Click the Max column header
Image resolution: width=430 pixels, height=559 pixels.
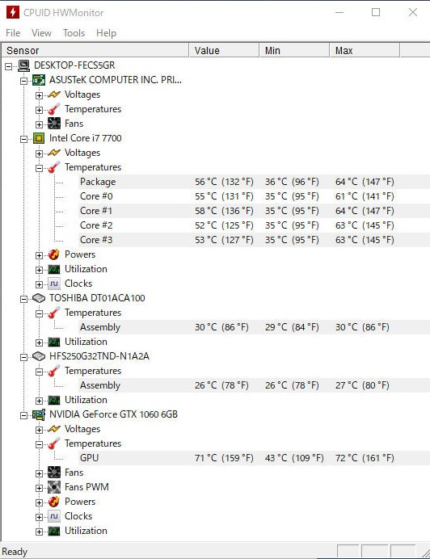(365, 50)
